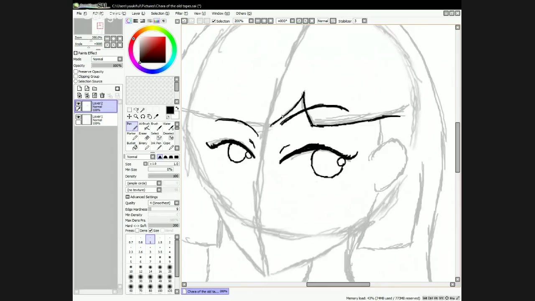Delete the selected layer with trash icon

[102, 96]
